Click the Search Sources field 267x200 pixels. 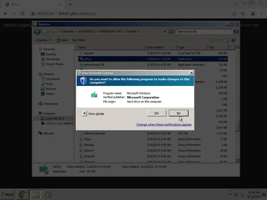click(x=204, y=32)
